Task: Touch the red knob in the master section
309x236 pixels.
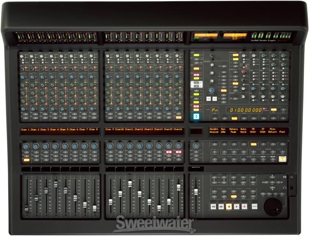Action: pyautogui.click(x=243, y=72)
